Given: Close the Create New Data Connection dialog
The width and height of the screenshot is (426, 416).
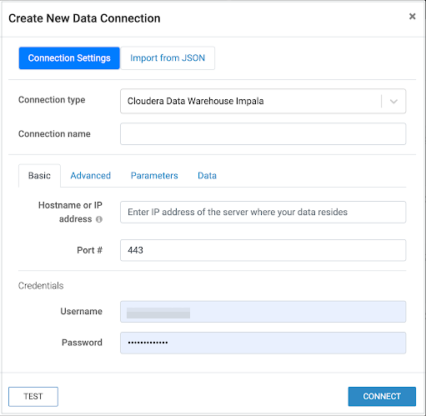Looking at the screenshot, I should 412,17.
